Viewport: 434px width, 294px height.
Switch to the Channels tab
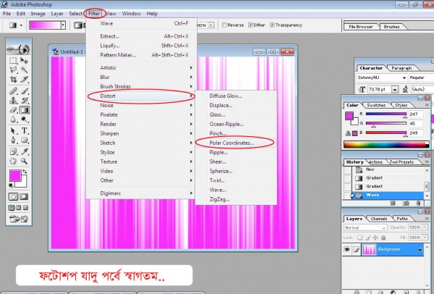pos(379,219)
